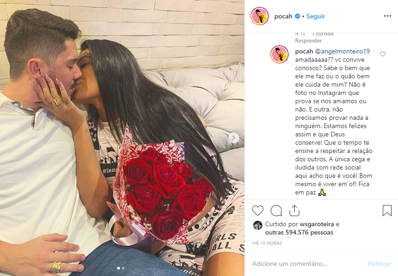This screenshot has height=276, width=398.
Task: Click the verified badge next to pocah
Action: pyautogui.click(x=297, y=16)
